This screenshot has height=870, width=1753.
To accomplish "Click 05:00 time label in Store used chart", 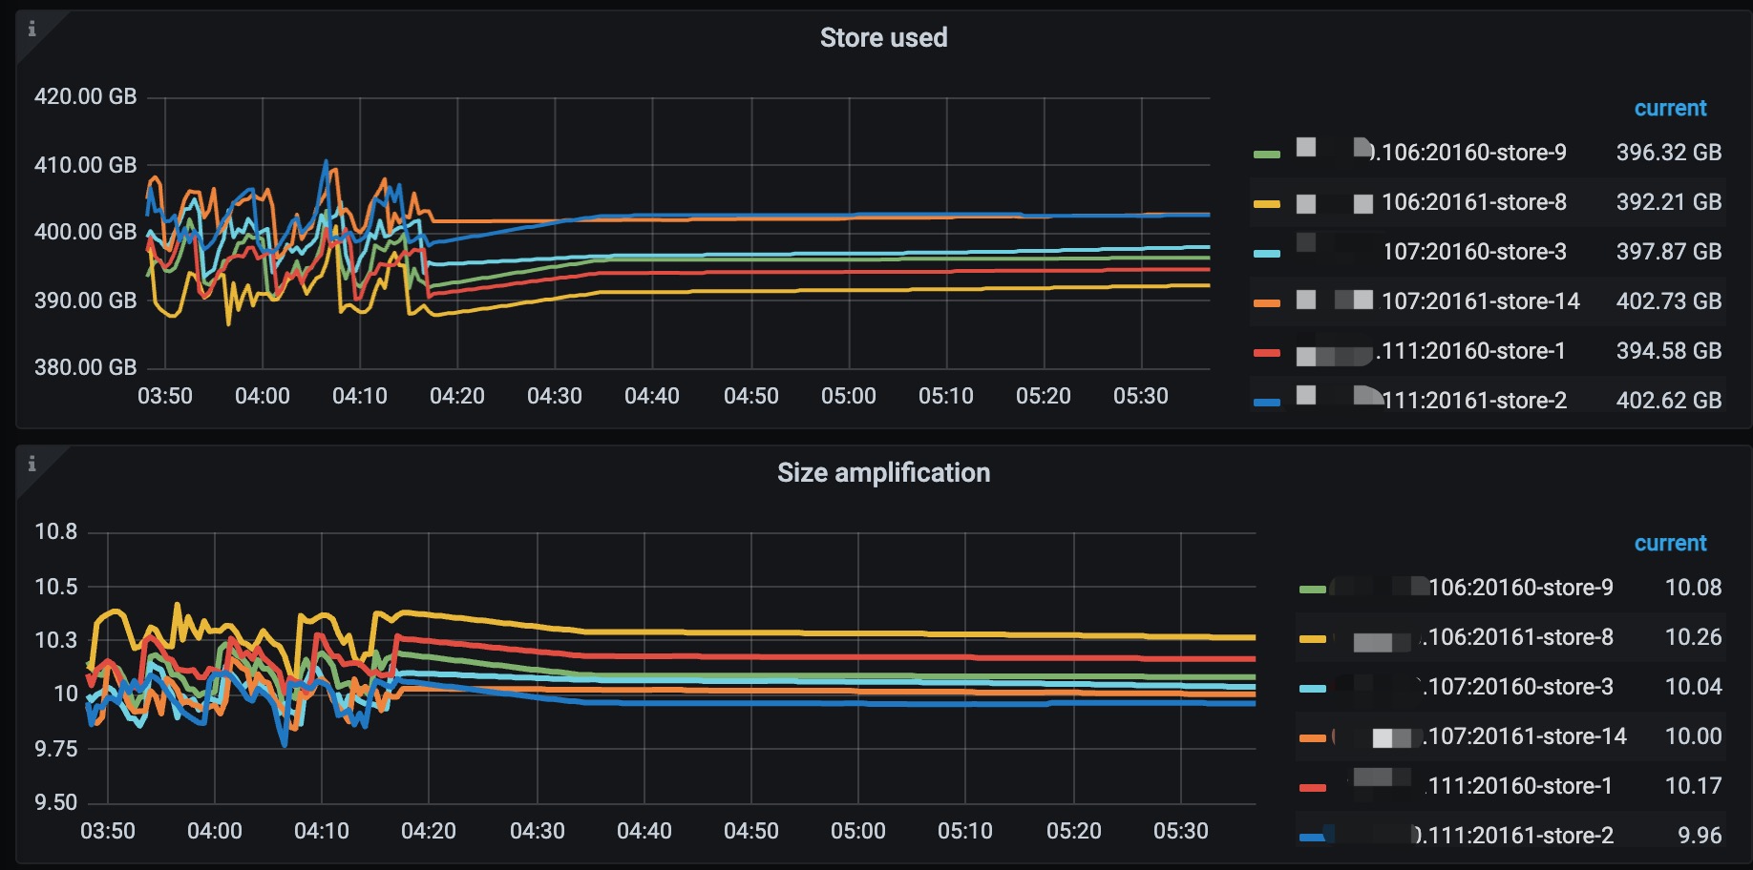I will point(849,396).
